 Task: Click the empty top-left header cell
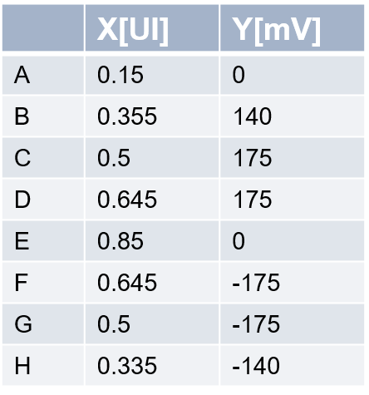[x=43, y=27]
